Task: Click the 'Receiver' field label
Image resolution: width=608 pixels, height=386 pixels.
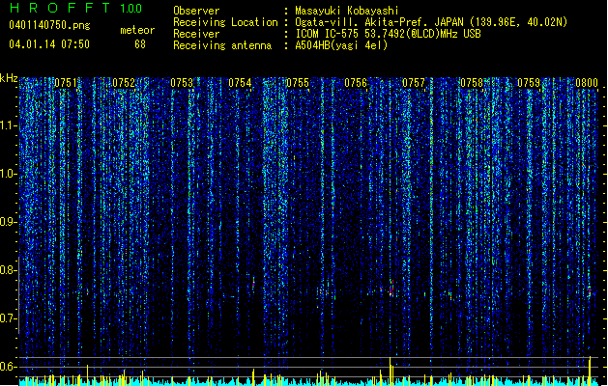Action: pos(196,34)
